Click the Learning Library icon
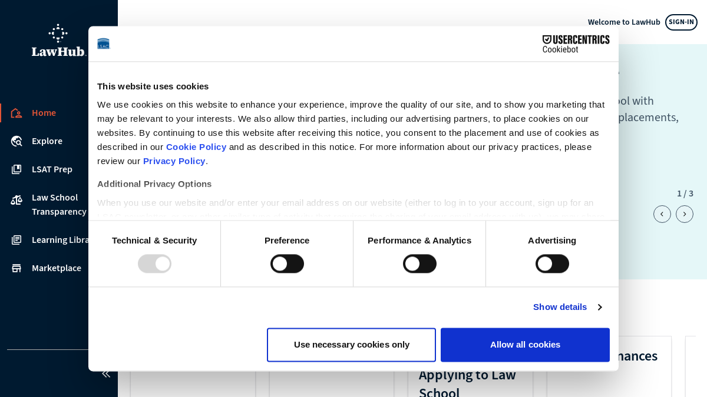Image resolution: width=707 pixels, height=397 pixels. (16, 240)
